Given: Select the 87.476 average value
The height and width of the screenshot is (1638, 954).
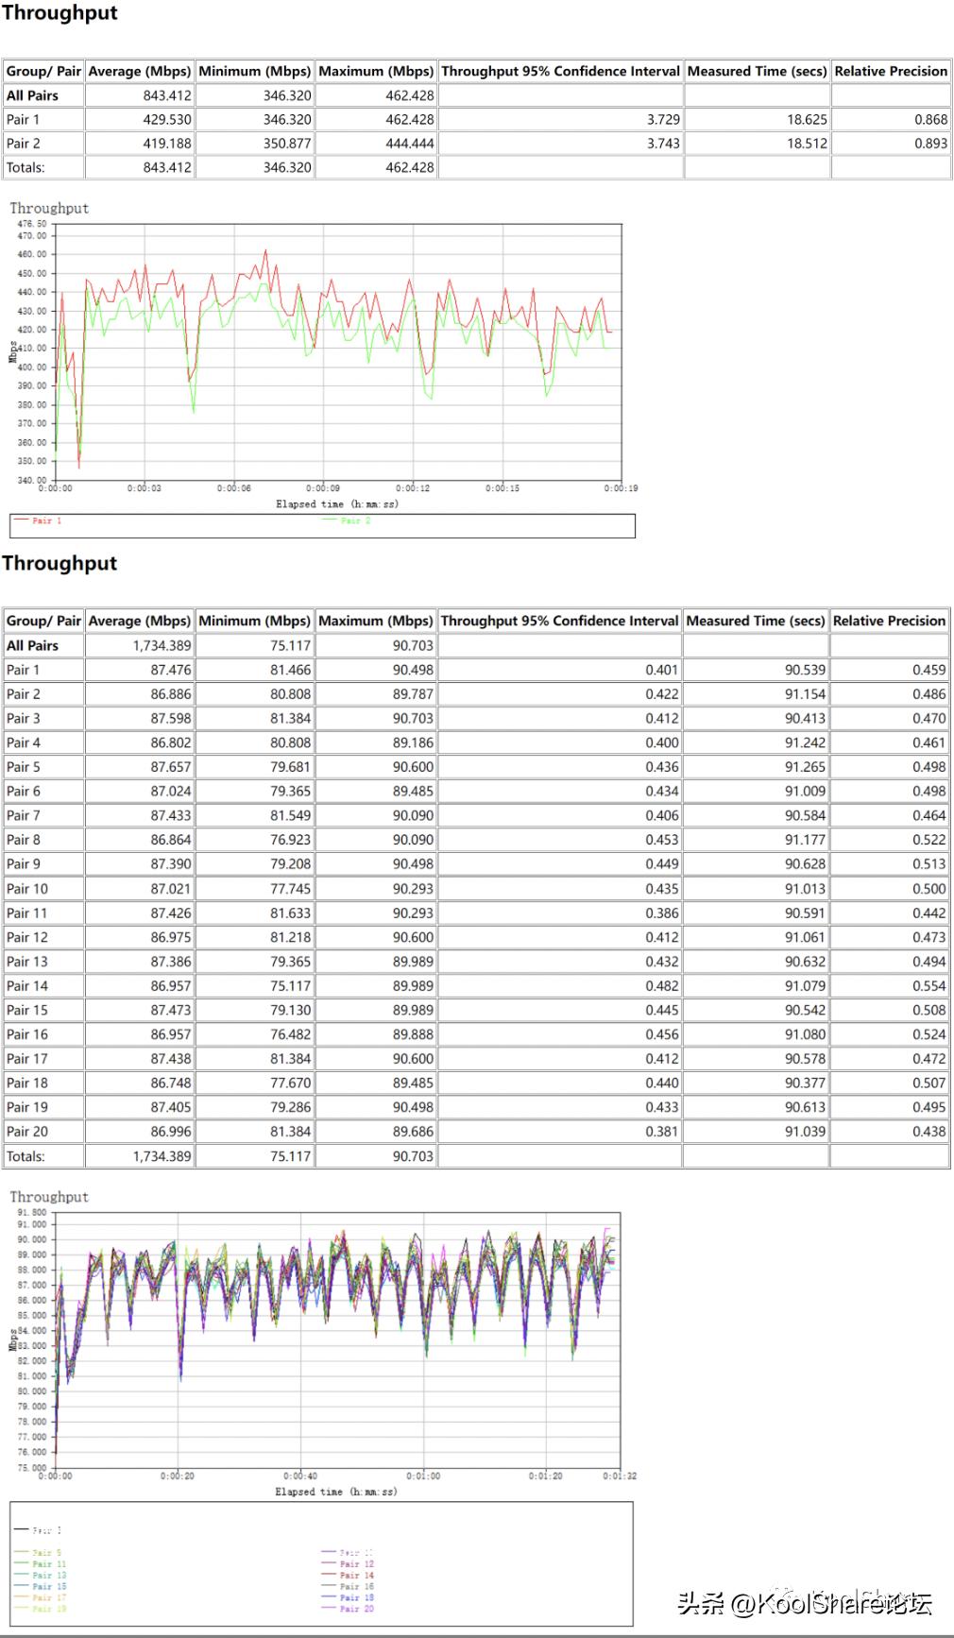Looking at the screenshot, I should (x=171, y=670).
